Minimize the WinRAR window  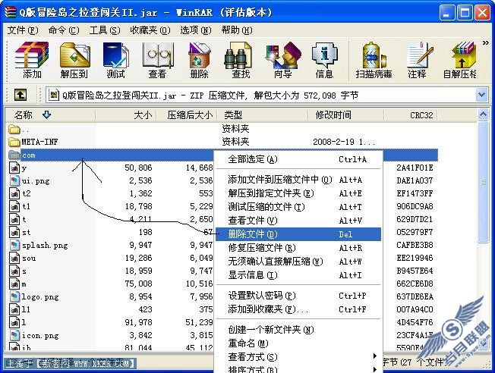tap(447, 13)
